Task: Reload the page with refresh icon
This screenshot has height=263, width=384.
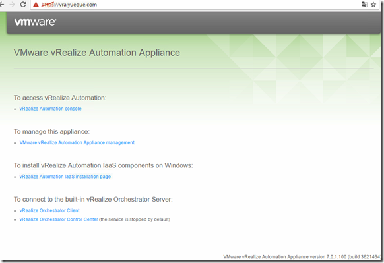Action: [23, 5]
